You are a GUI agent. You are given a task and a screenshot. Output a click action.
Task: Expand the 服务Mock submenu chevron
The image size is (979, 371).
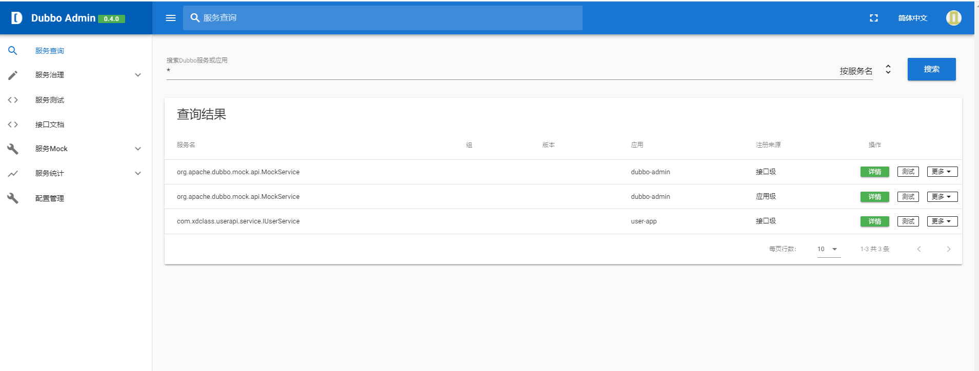point(138,149)
